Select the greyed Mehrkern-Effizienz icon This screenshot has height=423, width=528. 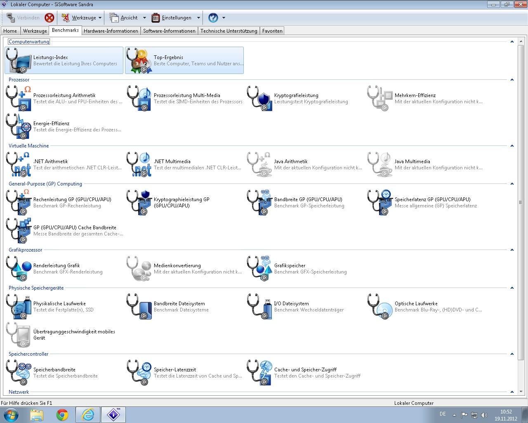(x=380, y=98)
